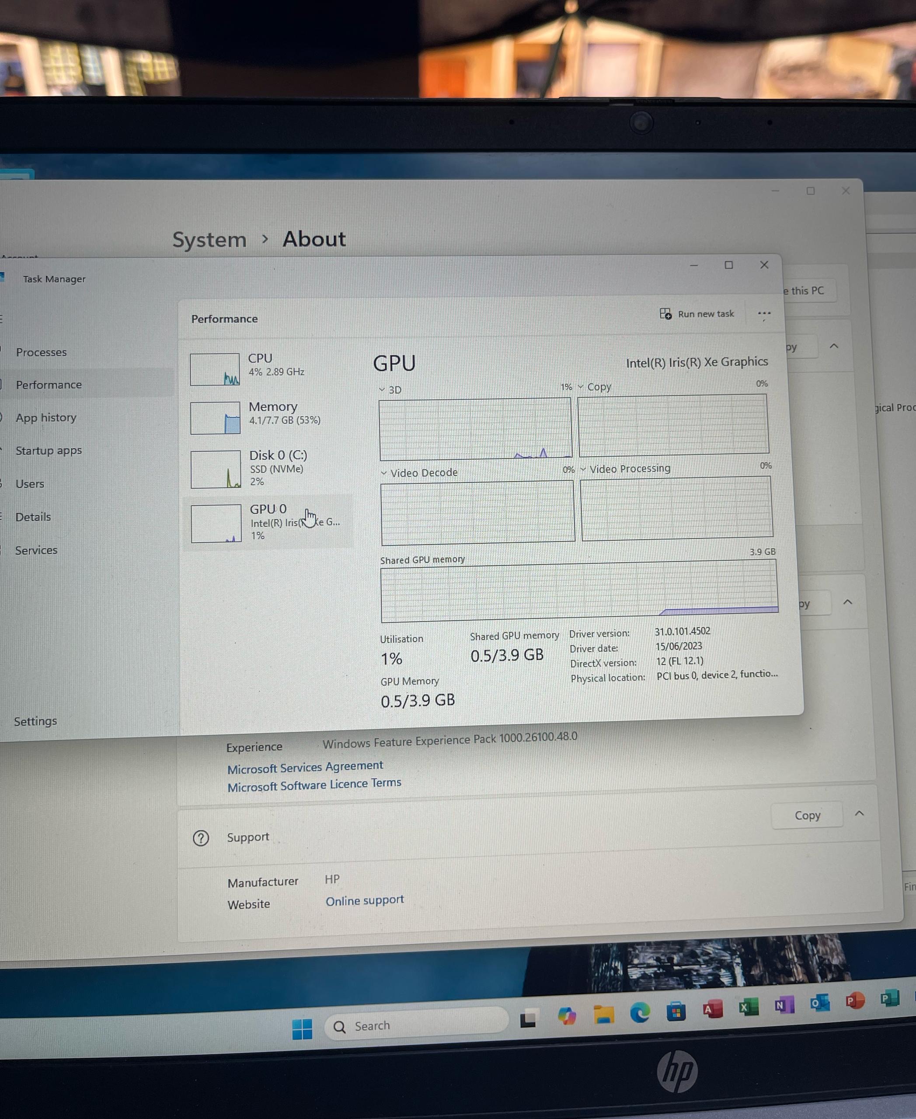The width and height of the screenshot is (916, 1119).
Task: Click the Intel(R) Iris(R) Xe Graphics title
Action: pos(697,362)
